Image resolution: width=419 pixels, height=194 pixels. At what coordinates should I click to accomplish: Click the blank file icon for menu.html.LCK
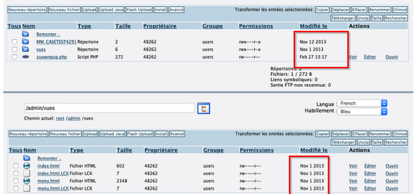coord(27,189)
